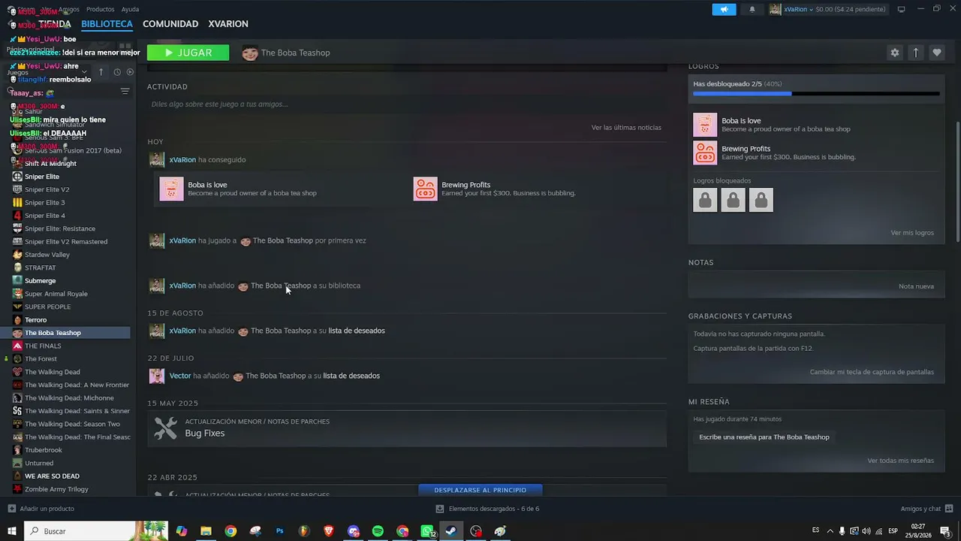Open the Amigos y chat panel

pyautogui.click(x=926, y=509)
